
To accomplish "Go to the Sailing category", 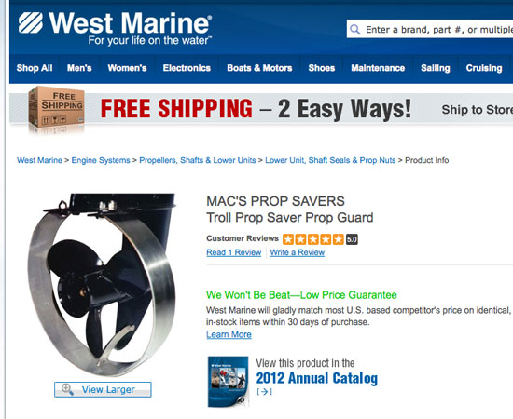I will pos(436,68).
